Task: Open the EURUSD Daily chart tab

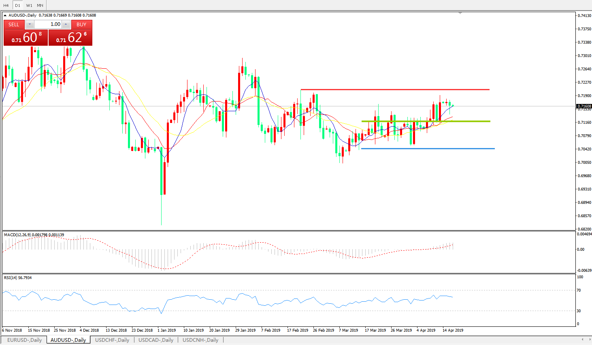Action: coord(24,340)
